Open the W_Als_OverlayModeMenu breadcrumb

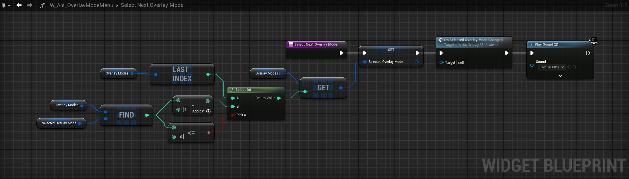81,5
